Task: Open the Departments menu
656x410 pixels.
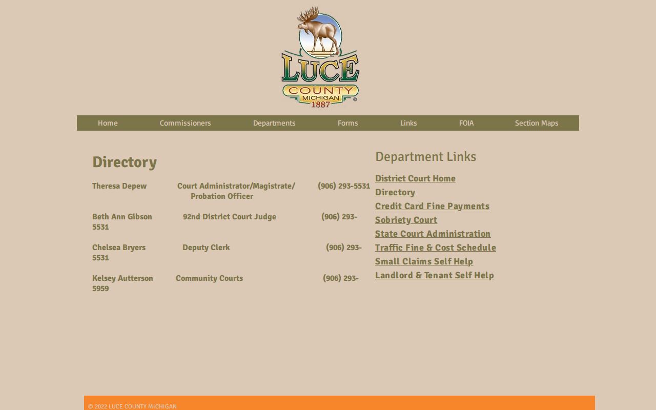Action: click(274, 123)
